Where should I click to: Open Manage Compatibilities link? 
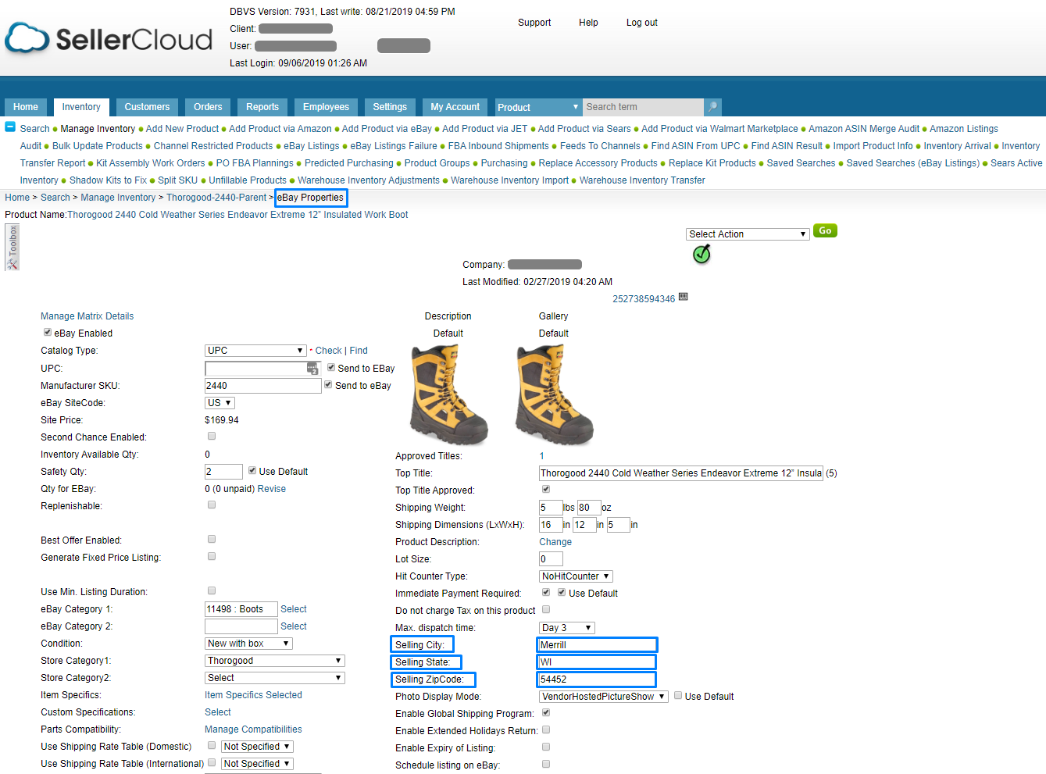[253, 729]
